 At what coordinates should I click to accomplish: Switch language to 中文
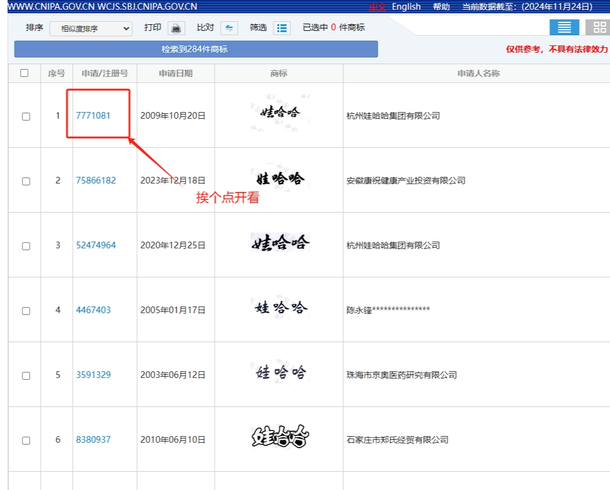[377, 7]
